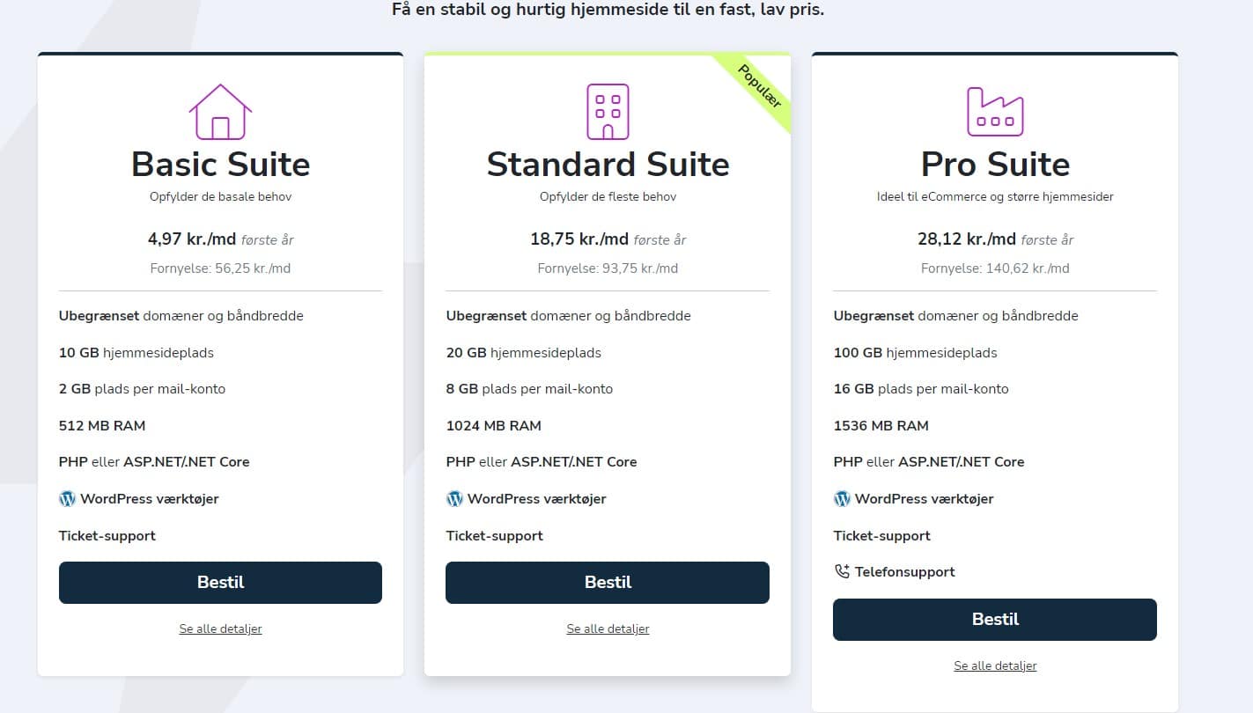Click the WordPress logo in Standard Suite
The width and height of the screenshot is (1253, 713).
click(x=454, y=499)
